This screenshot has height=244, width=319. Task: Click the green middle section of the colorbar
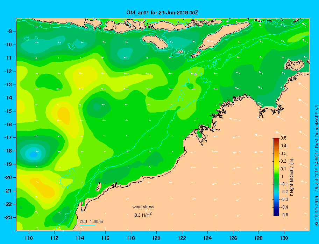tap(276, 177)
